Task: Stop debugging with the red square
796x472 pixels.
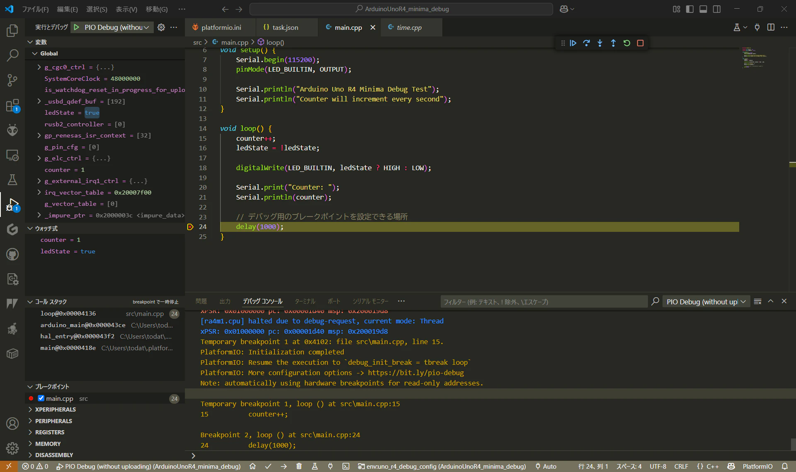Action: pyautogui.click(x=640, y=43)
